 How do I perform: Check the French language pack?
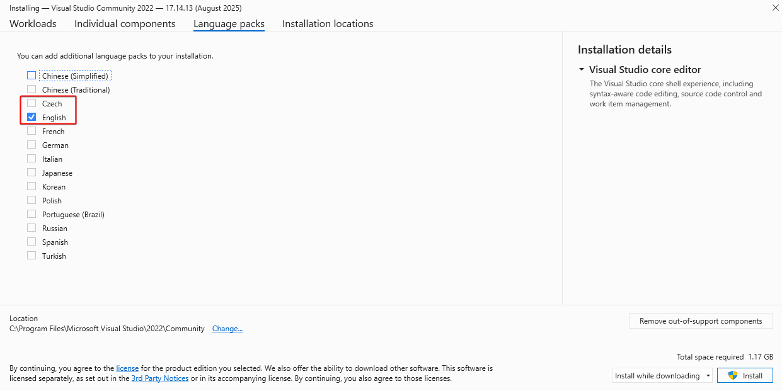[x=32, y=131]
